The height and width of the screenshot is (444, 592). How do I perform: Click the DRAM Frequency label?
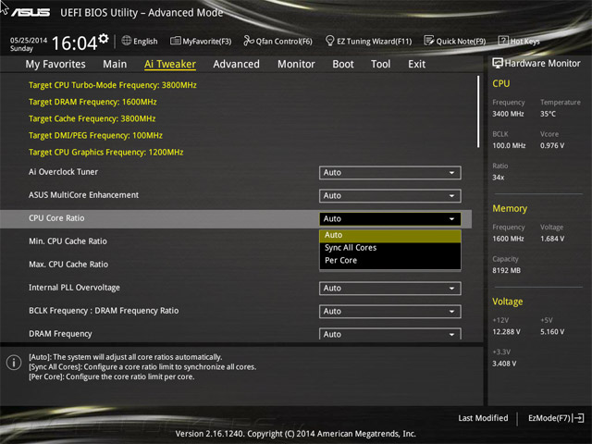click(60, 334)
